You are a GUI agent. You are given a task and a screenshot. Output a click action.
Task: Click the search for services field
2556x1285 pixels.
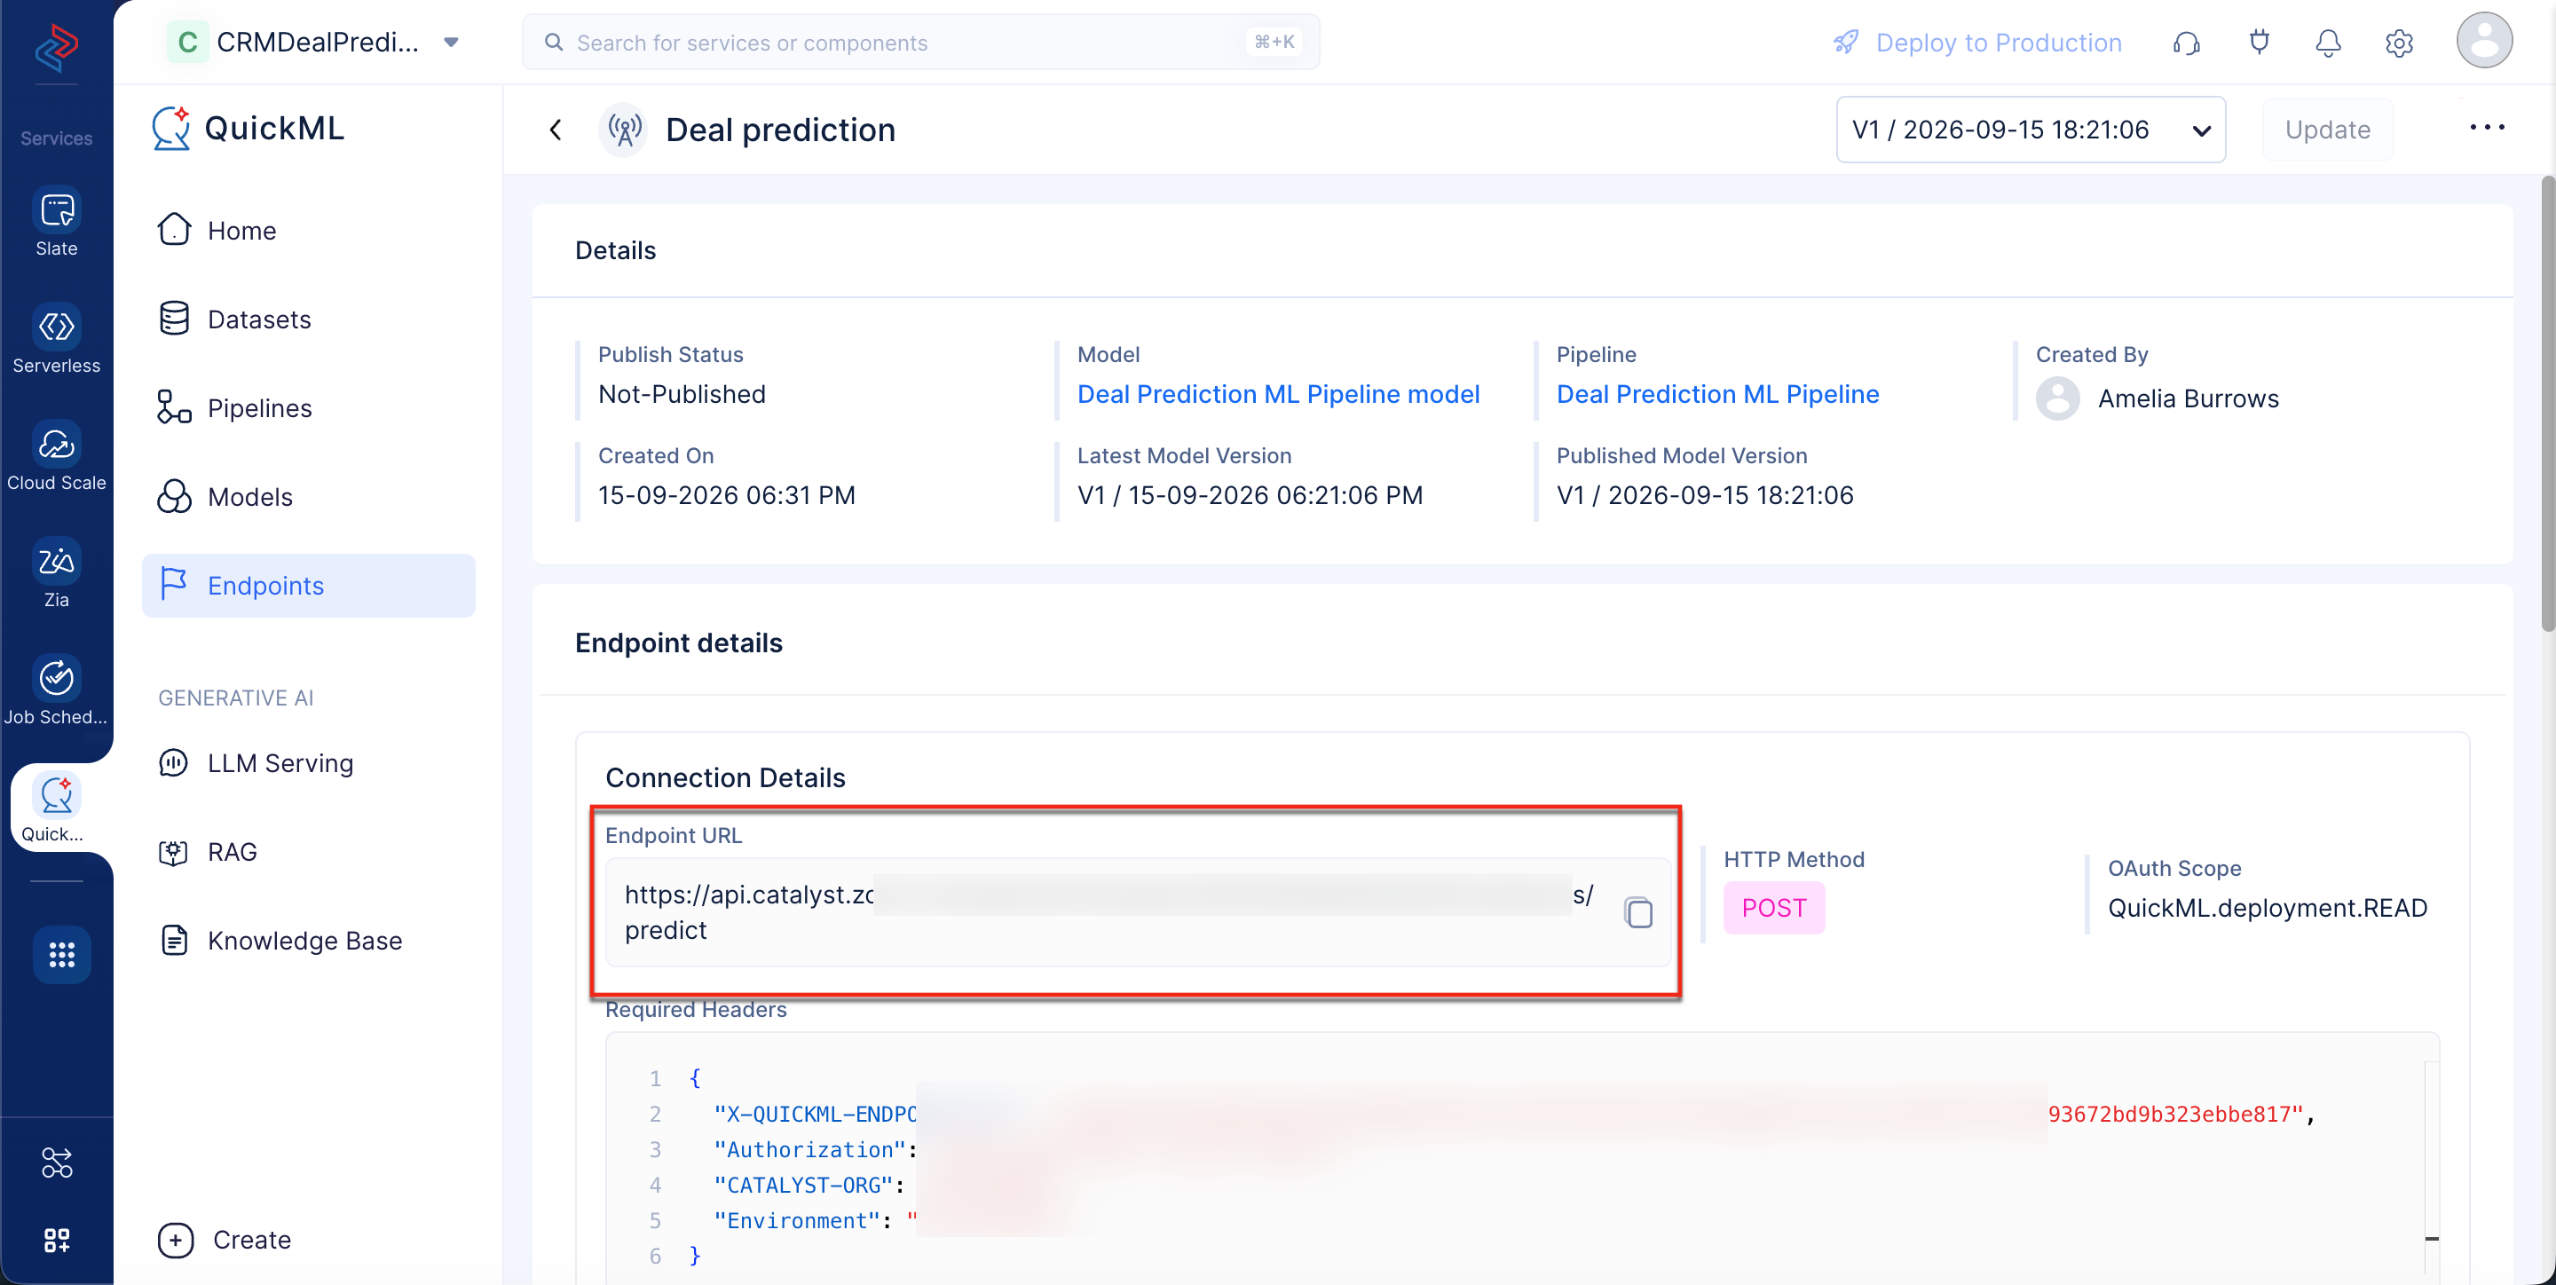[921, 42]
